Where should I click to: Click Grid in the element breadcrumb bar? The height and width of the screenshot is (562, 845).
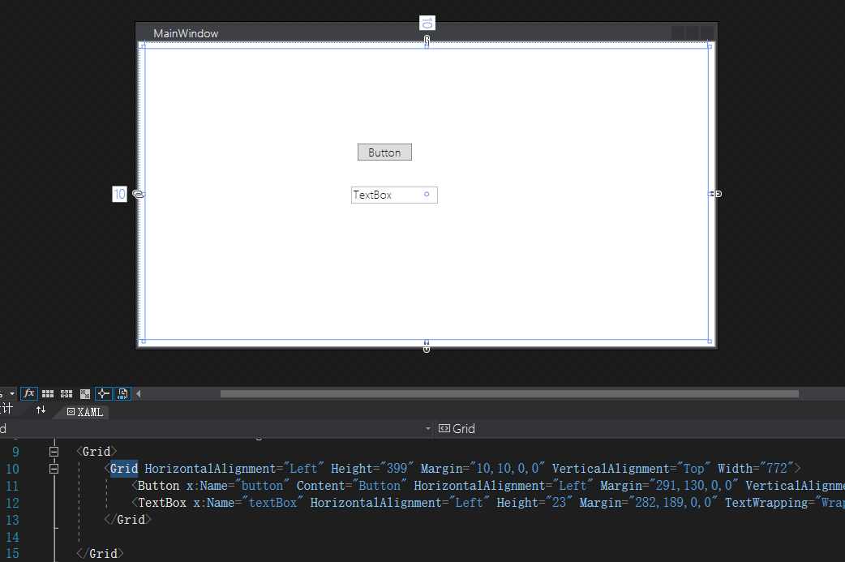click(x=465, y=428)
